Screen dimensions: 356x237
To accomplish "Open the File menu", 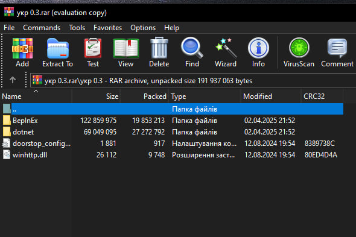I will [x=9, y=28].
